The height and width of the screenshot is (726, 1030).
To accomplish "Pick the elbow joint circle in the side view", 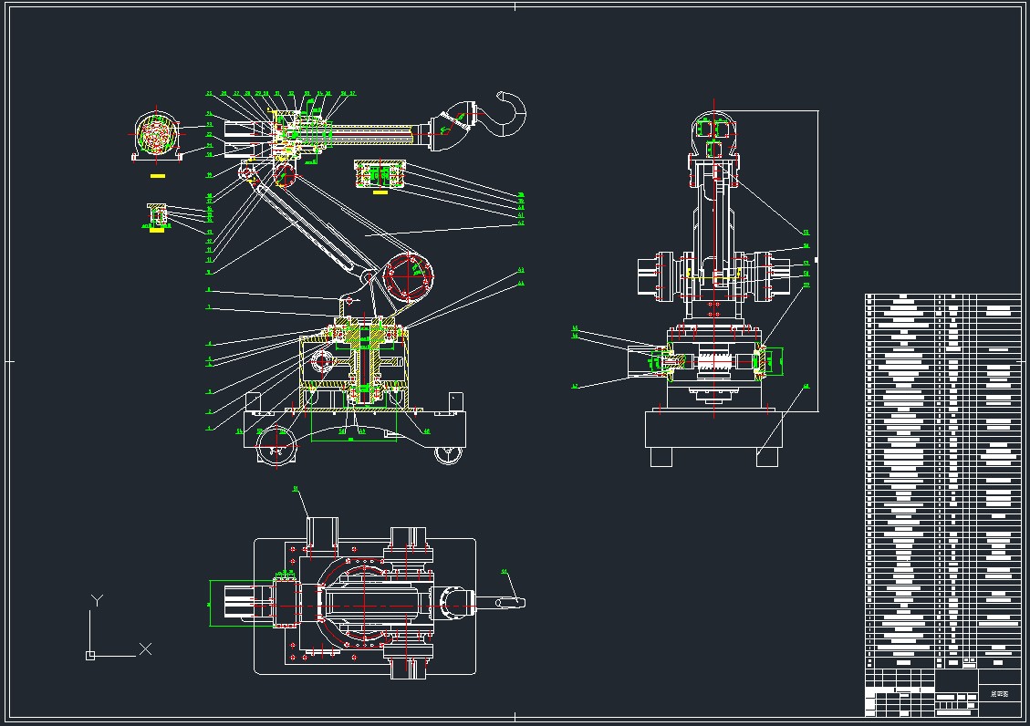I will click(x=409, y=275).
